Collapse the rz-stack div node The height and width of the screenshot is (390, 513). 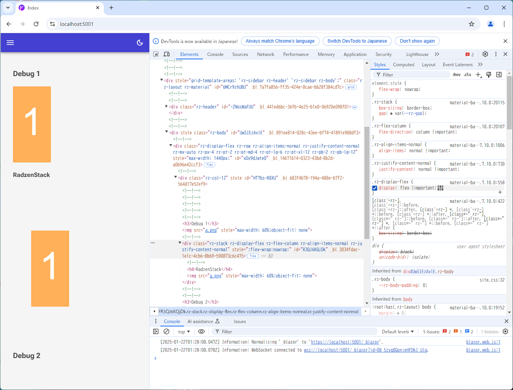(180, 243)
